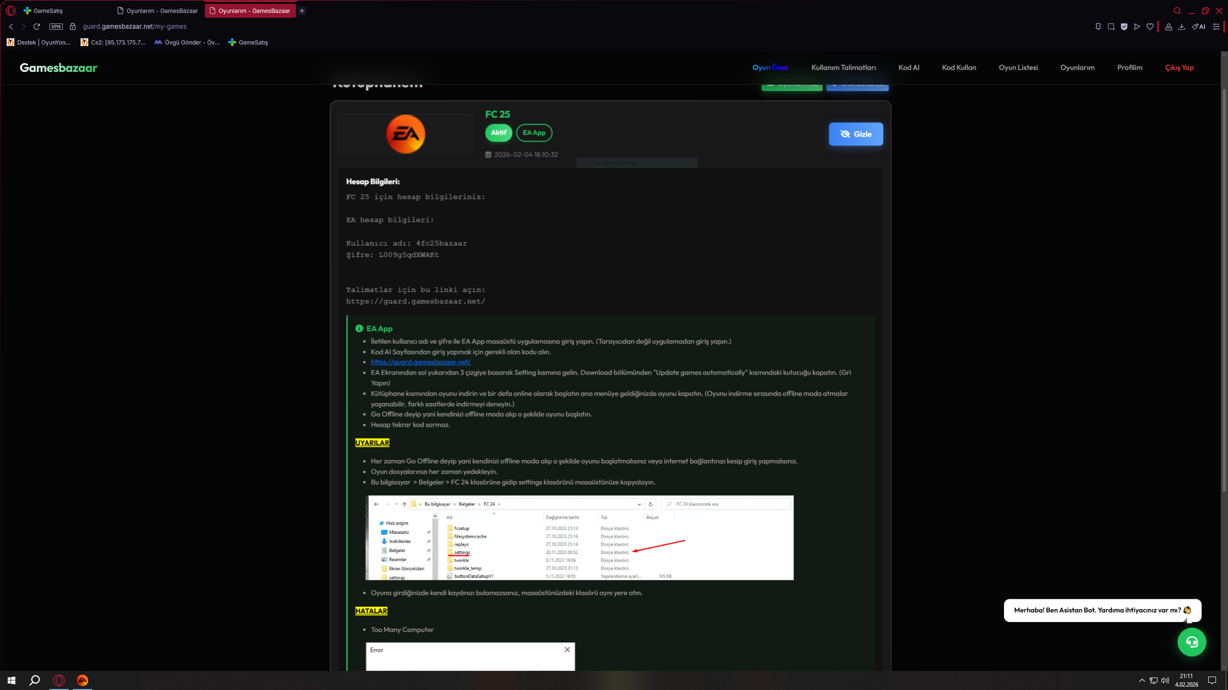Image resolution: width=1228 pixels, height=690 pixels.
Task: Open the taskbar clock showing 21:11
Action: (x=1186, y=680)
